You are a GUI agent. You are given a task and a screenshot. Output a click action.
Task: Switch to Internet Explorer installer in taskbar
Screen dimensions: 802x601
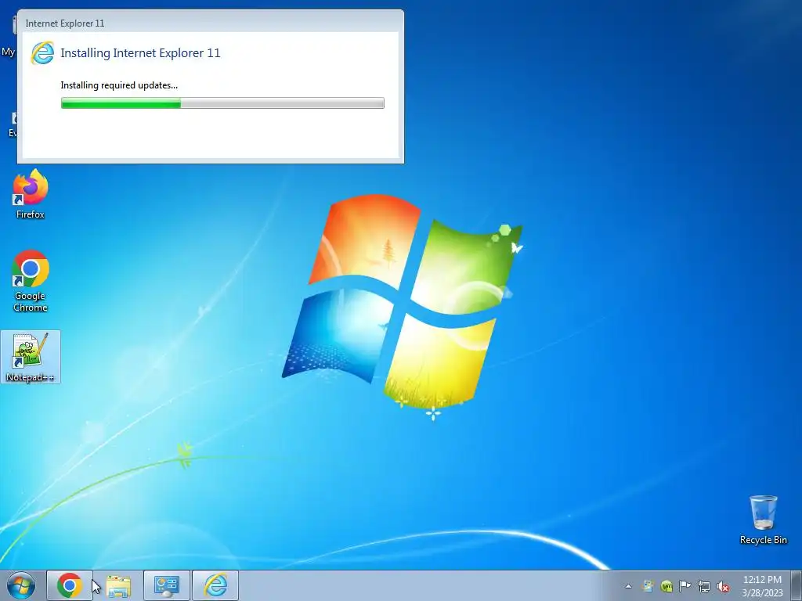pos(215,585)
